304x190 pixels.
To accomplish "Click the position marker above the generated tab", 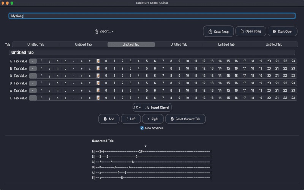I will pos(146,146).
